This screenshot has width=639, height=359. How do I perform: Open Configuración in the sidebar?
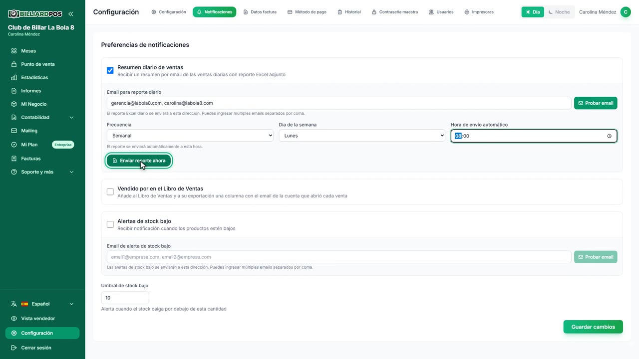point(42,333)
